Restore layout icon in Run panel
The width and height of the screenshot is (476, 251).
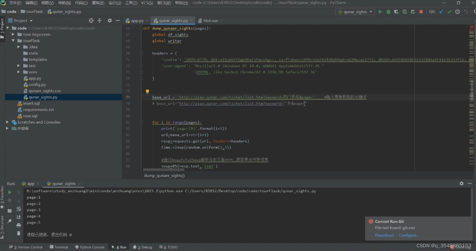coord(10,211)
